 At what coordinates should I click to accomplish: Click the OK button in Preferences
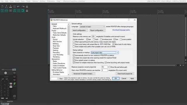point(116,78)
